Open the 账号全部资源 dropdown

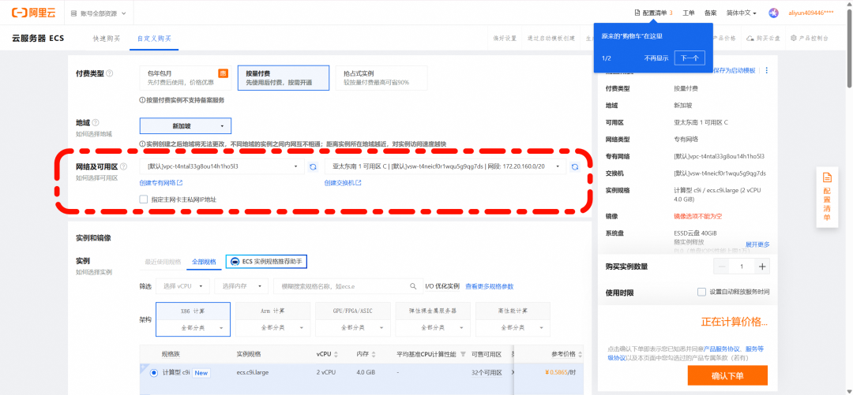coord(99,13)
